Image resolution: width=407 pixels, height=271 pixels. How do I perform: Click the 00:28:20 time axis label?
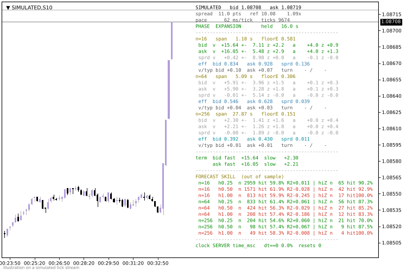pos(84,263)
